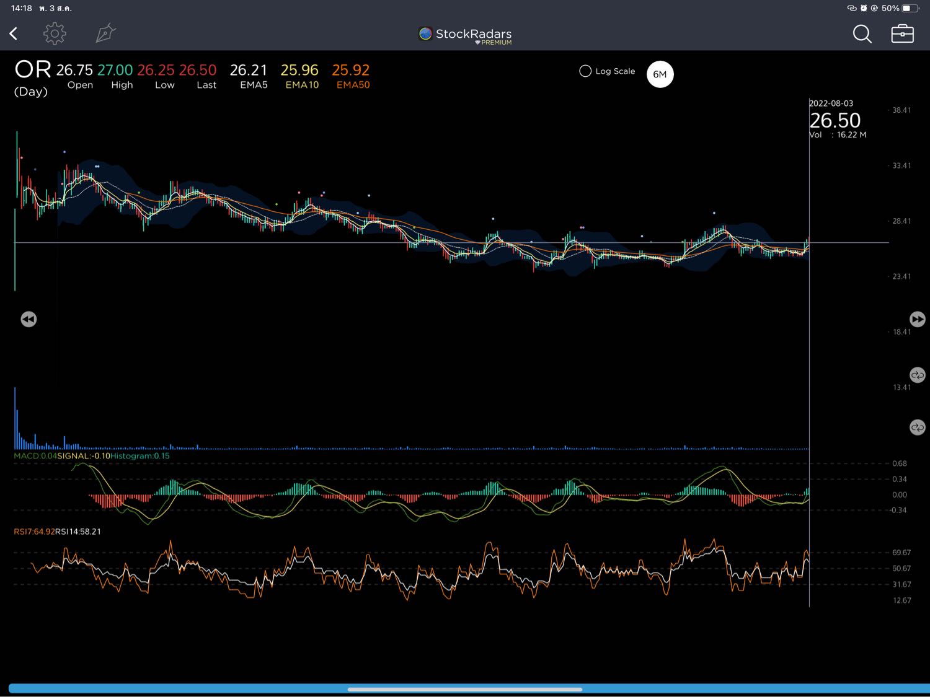
Task: Tap the StockRadars Premium logo
Action: (x=465, y=35)
